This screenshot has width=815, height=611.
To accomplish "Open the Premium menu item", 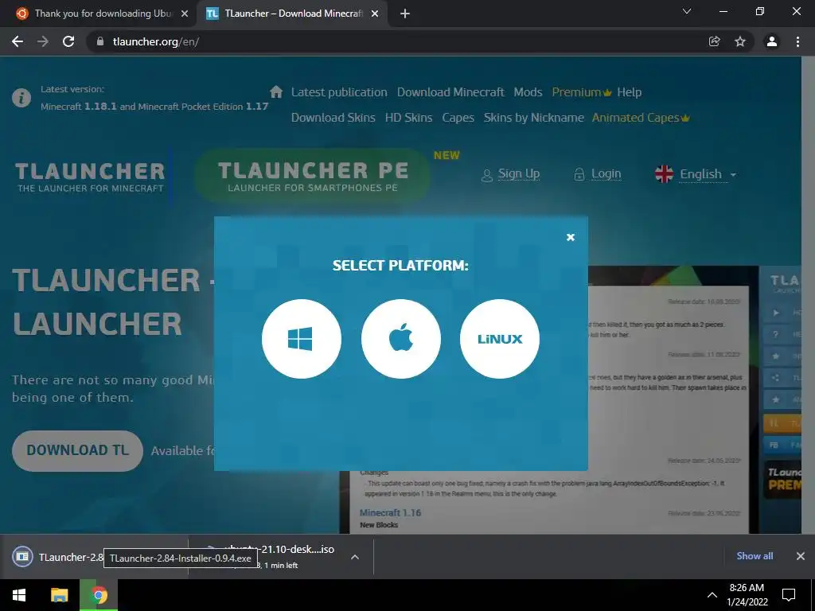I will 582,92.
